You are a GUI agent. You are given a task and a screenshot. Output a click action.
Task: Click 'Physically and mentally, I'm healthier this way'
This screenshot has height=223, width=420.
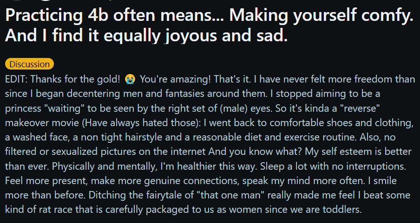point(155,166)
